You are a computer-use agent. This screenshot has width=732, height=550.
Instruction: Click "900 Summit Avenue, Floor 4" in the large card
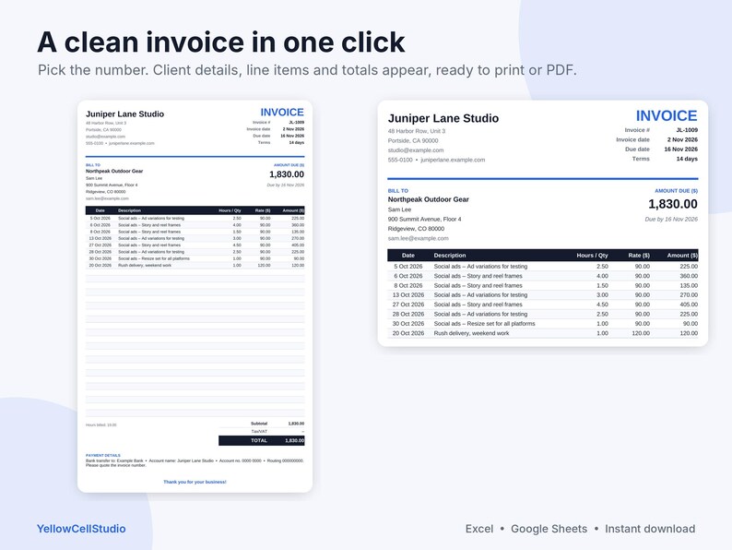[x=424, y=219]
